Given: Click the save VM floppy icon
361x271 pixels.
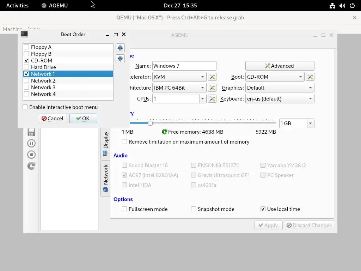Looking at the screenshot, I should point(31,132).
